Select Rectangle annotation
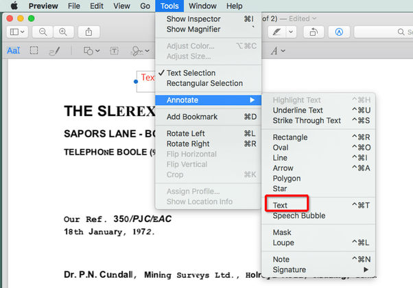 point(318,137)
